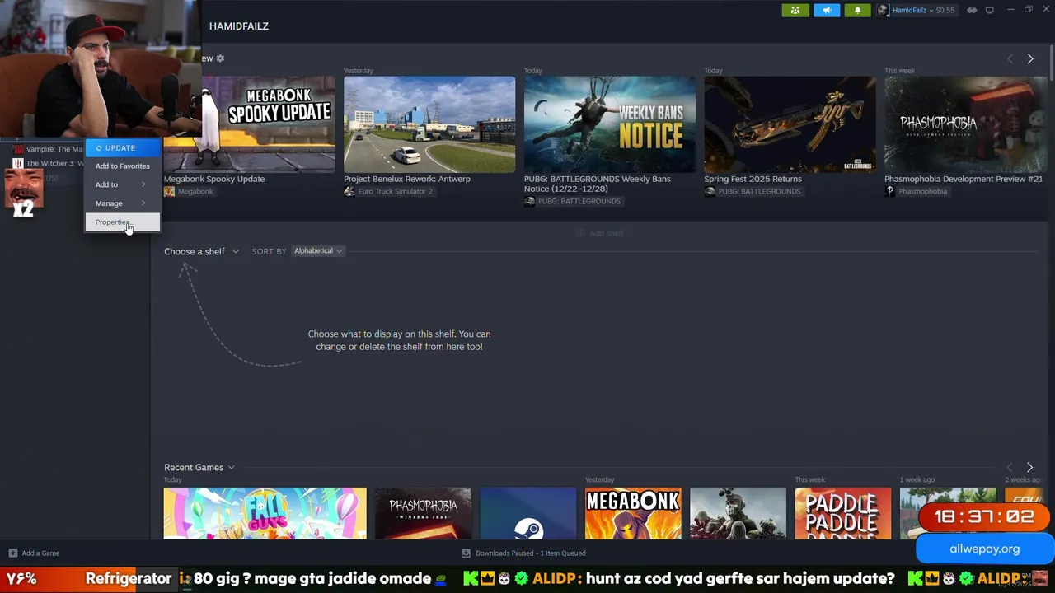Click the PUBG icon under Weekly Bans Notice

[530, 201]
